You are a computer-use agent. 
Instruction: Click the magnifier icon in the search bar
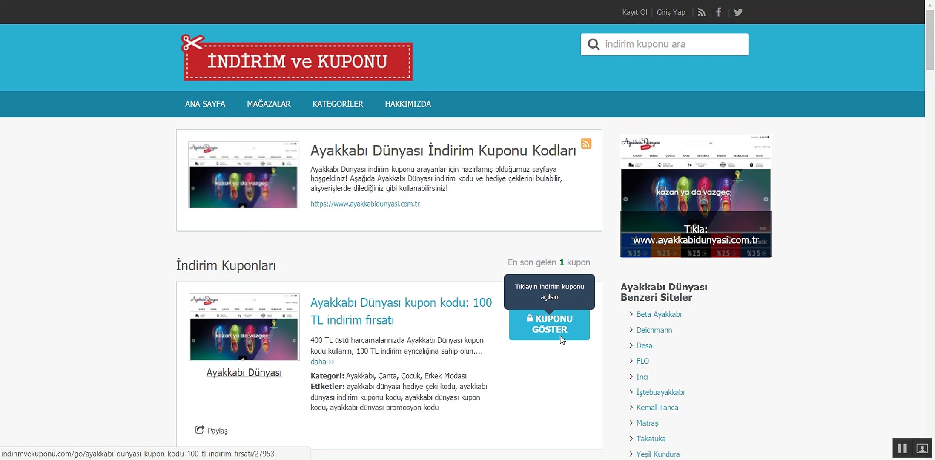pos(594,44)
